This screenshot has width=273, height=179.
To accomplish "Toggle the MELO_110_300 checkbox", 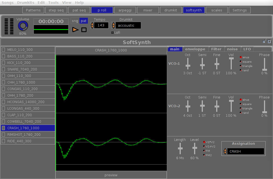I will (x=3, y=50).
